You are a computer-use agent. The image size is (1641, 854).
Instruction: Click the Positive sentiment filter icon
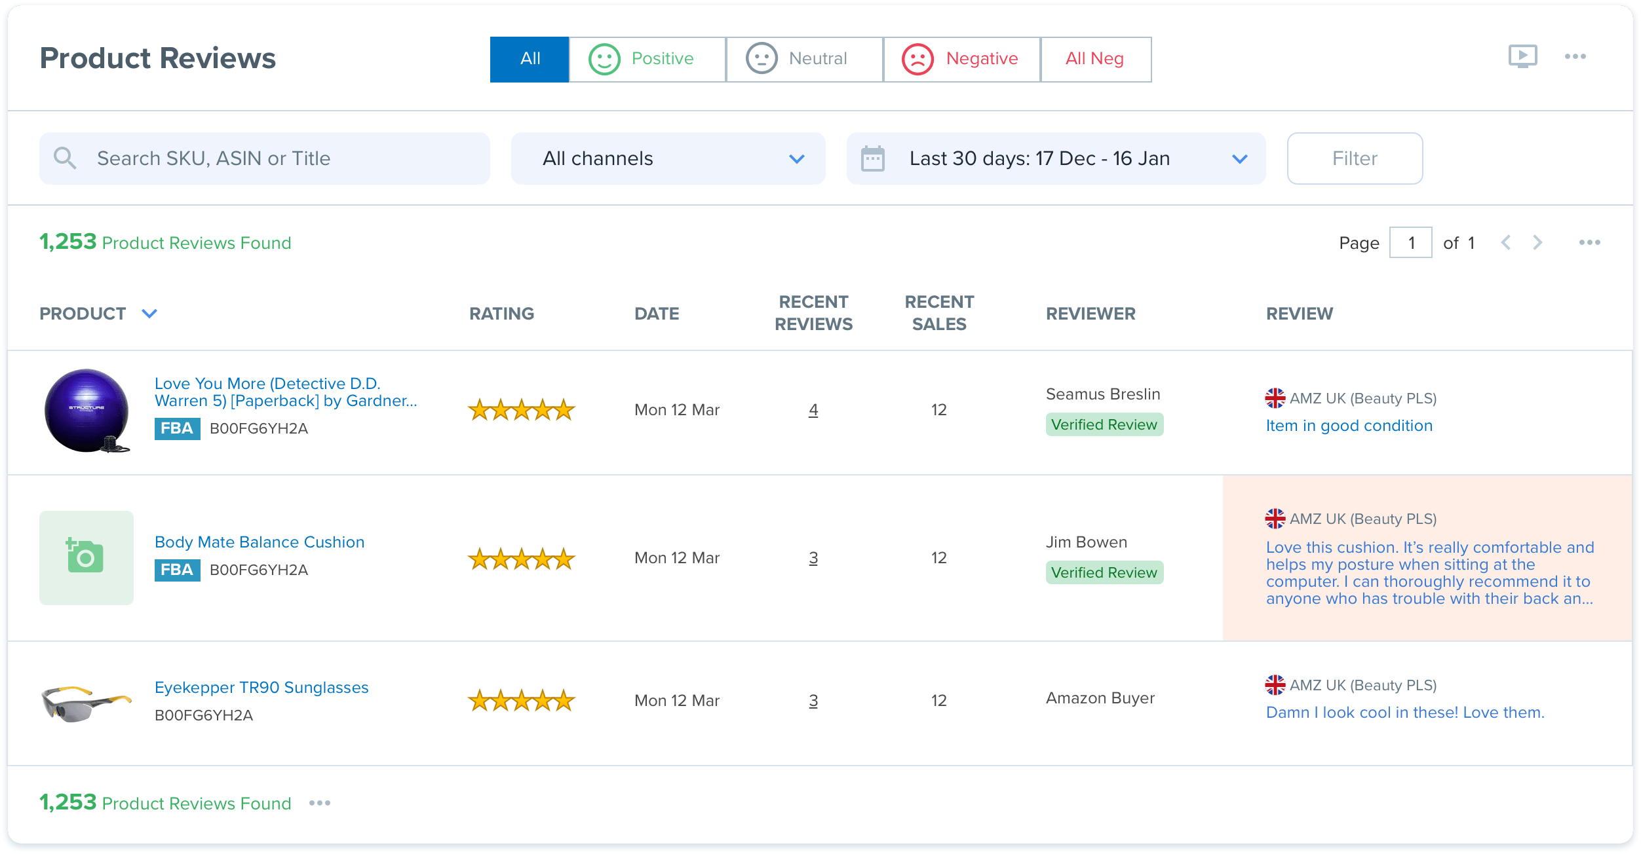[x=602, y=60]
